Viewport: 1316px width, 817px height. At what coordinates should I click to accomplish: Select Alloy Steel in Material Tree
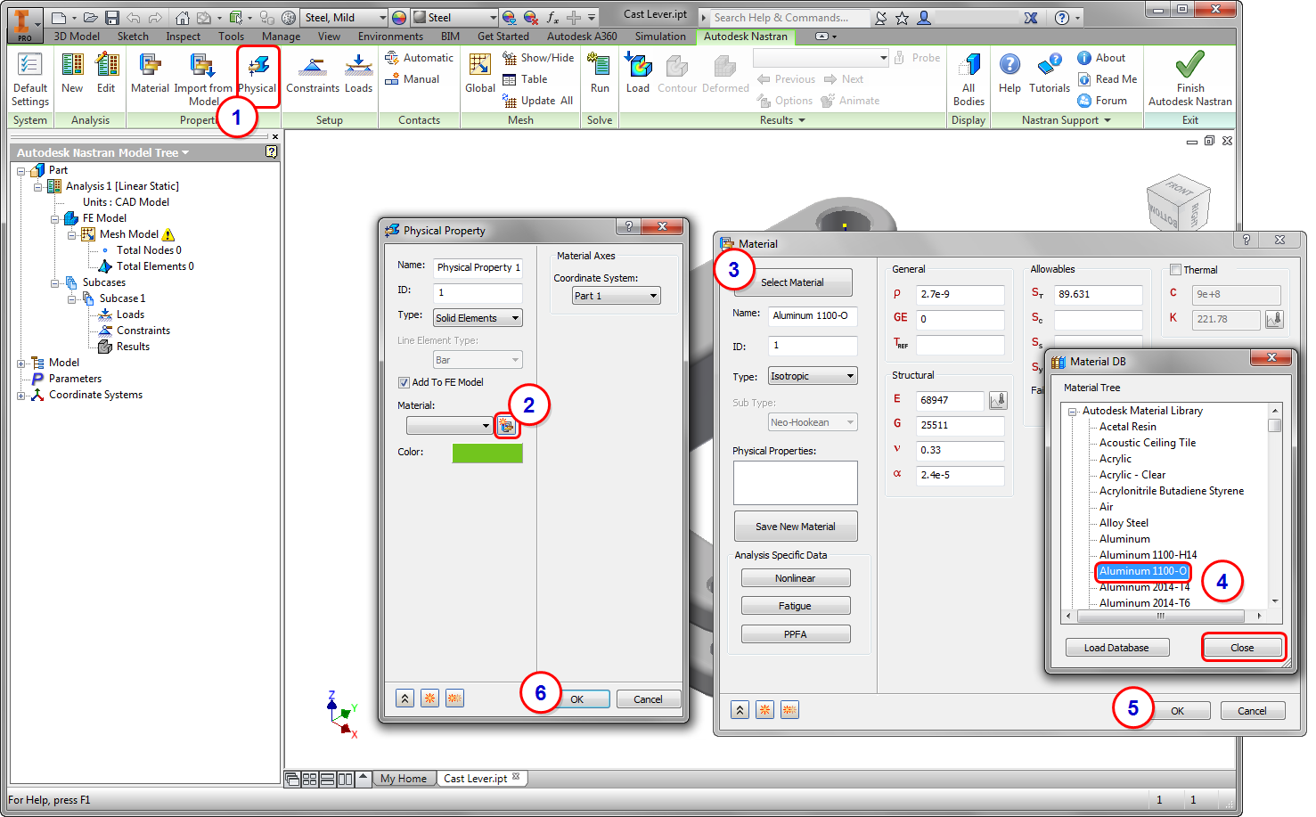1124,523
